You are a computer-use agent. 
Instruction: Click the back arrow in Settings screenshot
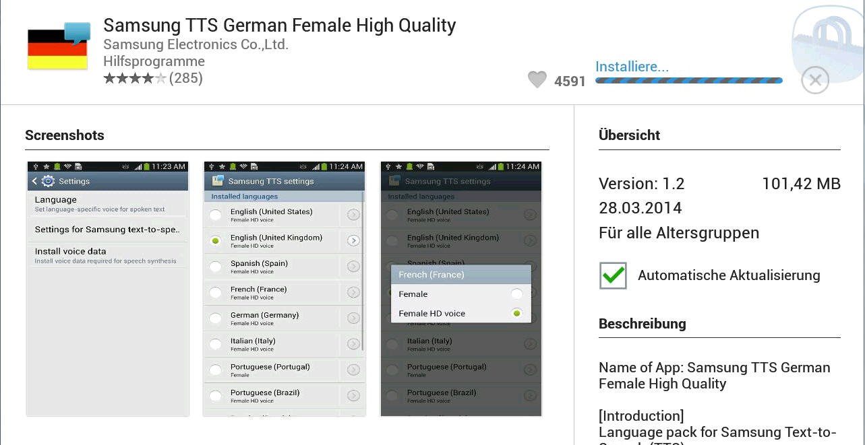(35, 181)
